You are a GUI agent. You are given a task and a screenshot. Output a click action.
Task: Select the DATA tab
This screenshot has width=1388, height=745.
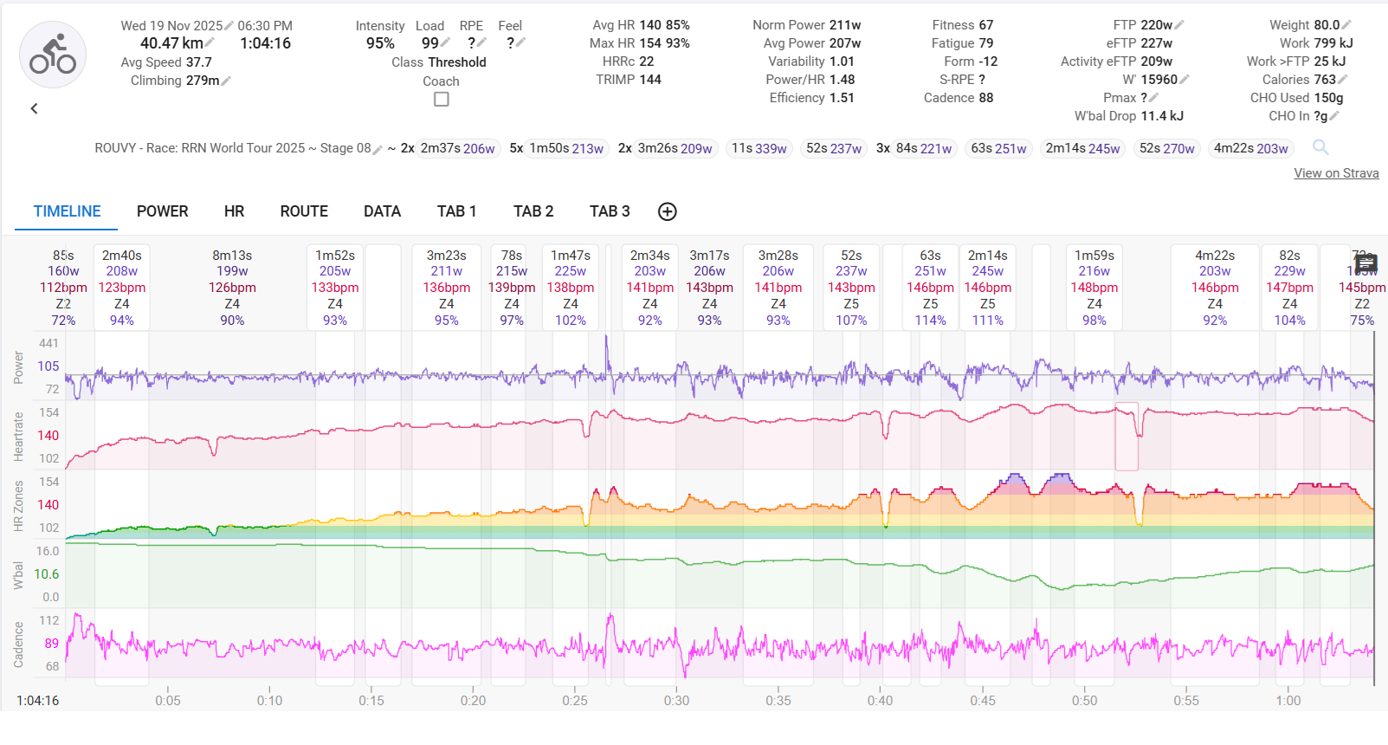pos(382,211)
